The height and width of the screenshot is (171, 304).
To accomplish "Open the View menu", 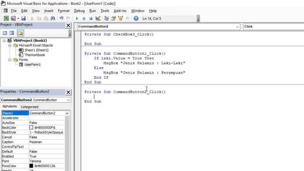I will point(36,11).
